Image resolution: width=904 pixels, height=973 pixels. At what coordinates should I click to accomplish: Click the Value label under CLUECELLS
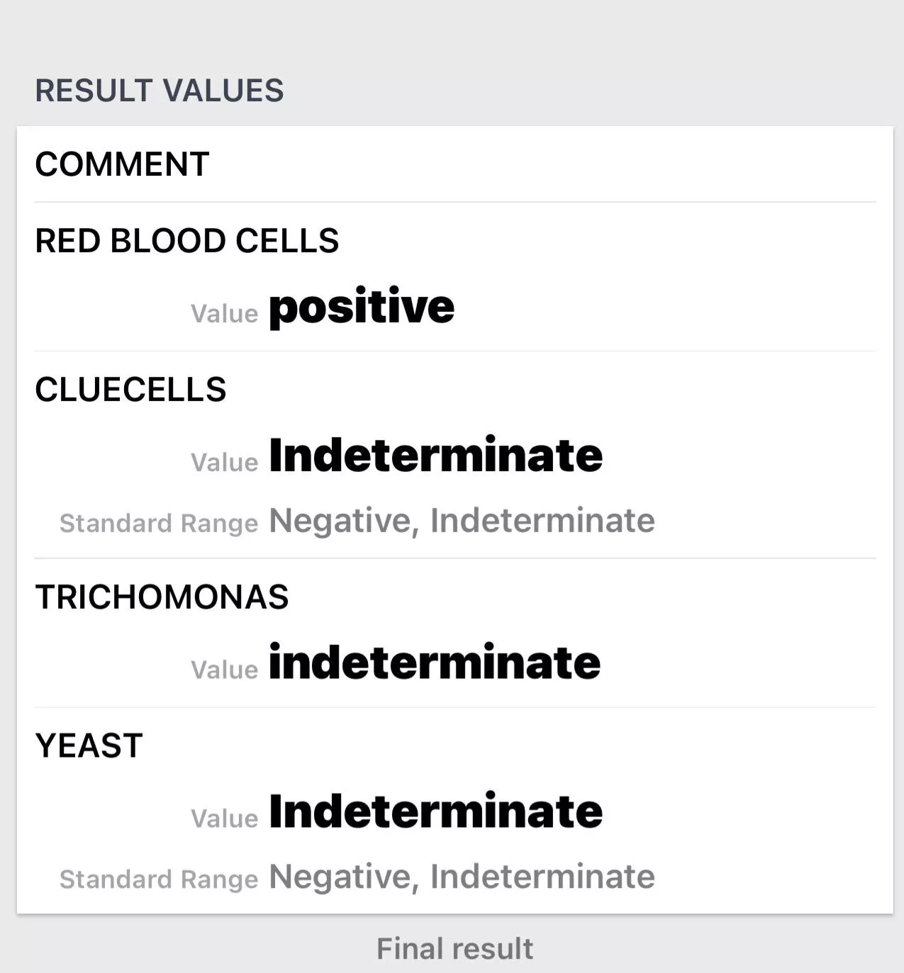pos(224,463)
